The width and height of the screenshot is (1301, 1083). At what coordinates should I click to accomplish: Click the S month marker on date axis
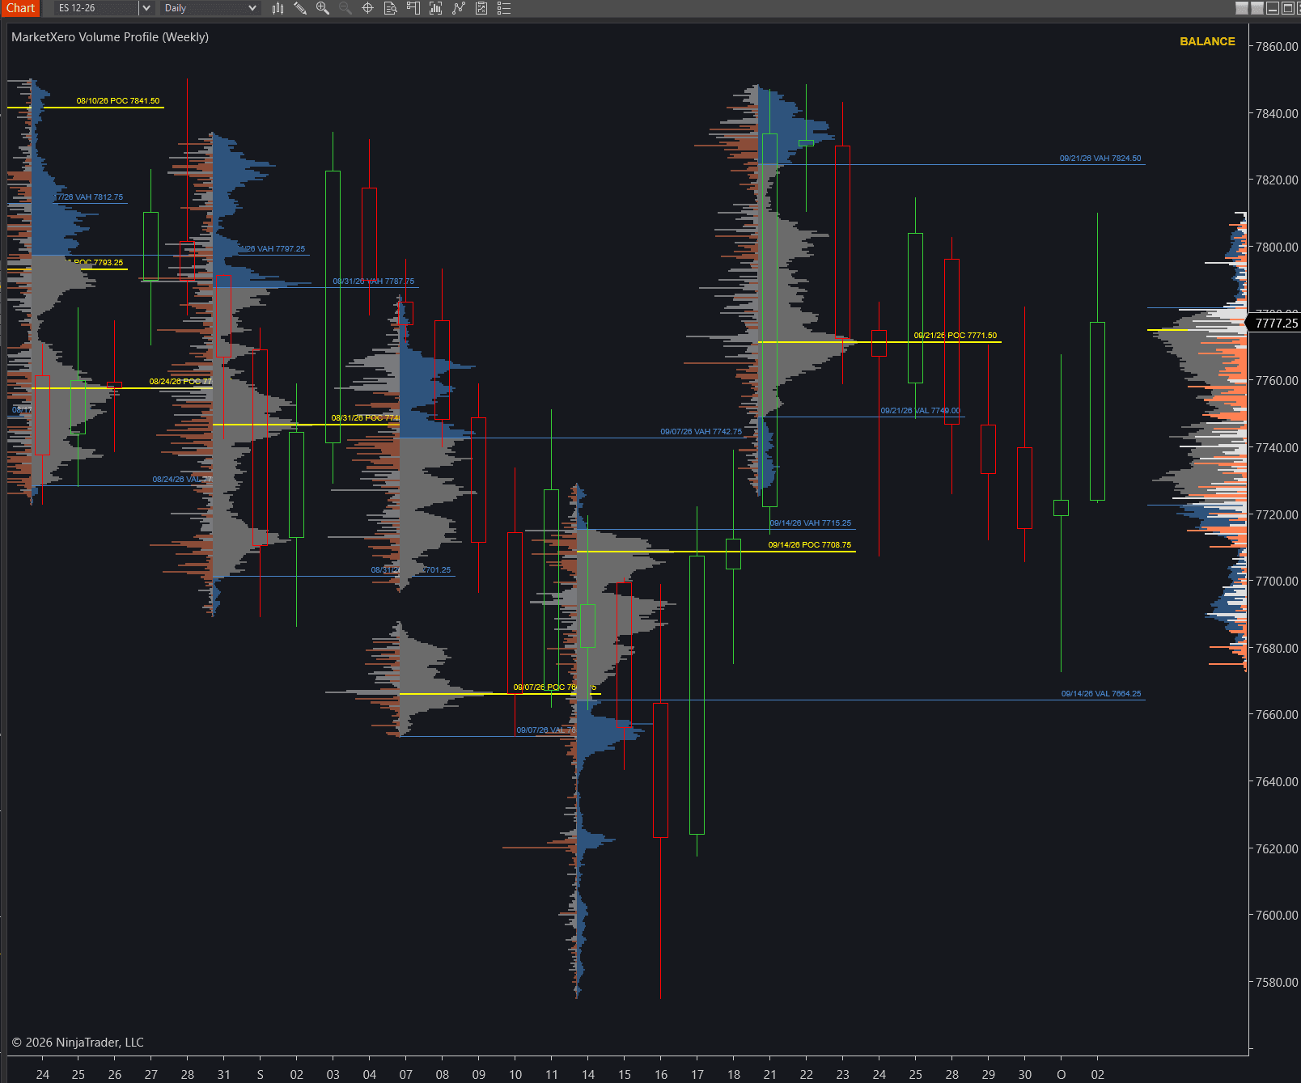tap(261, 1075)
